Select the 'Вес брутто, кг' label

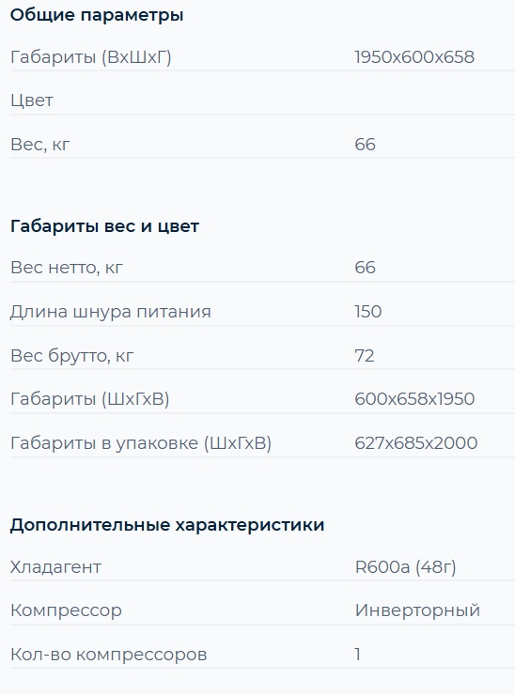(x=71, y=355)
